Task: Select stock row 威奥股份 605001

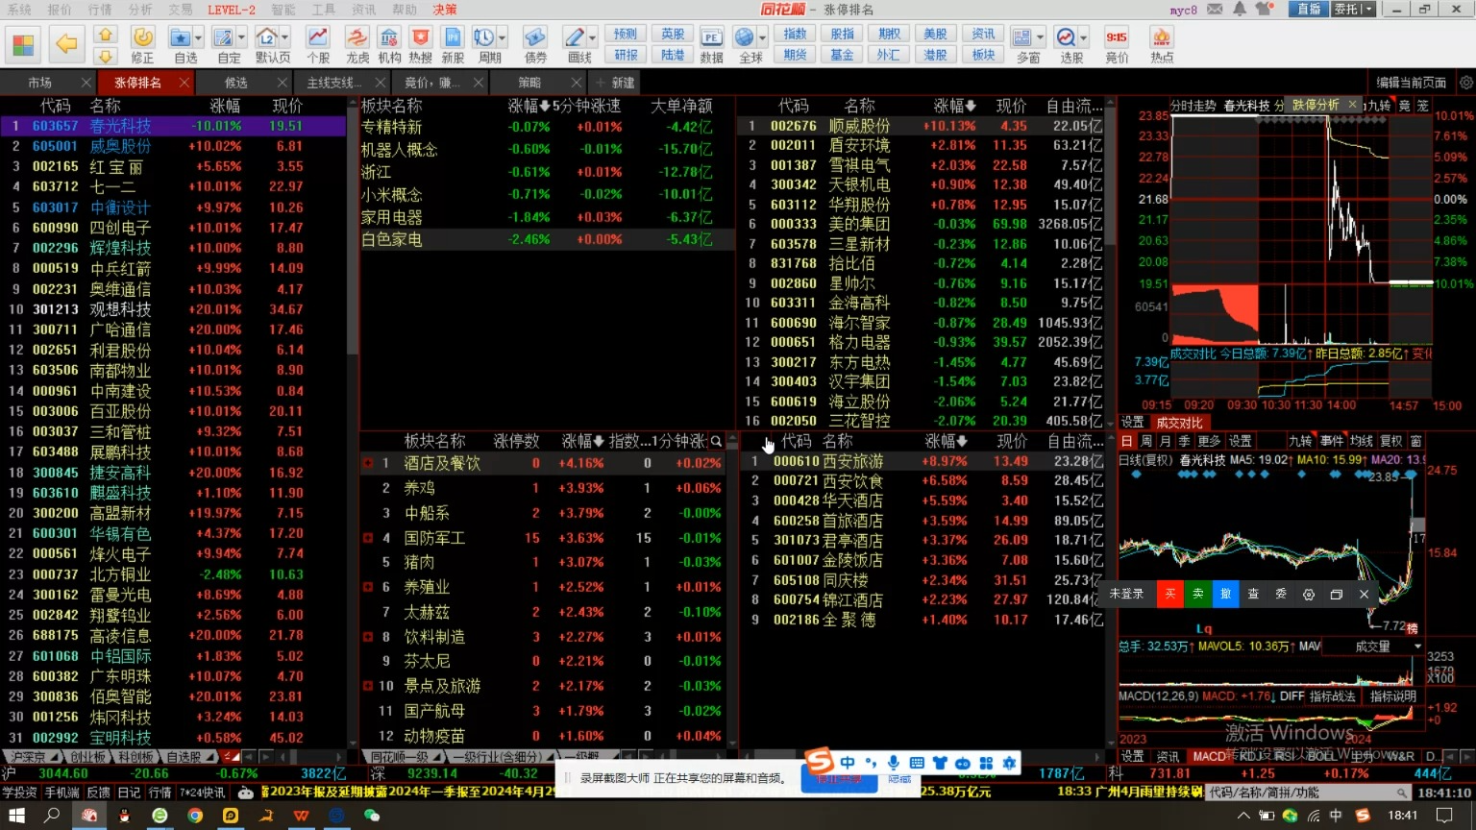Action: (173, 146)
